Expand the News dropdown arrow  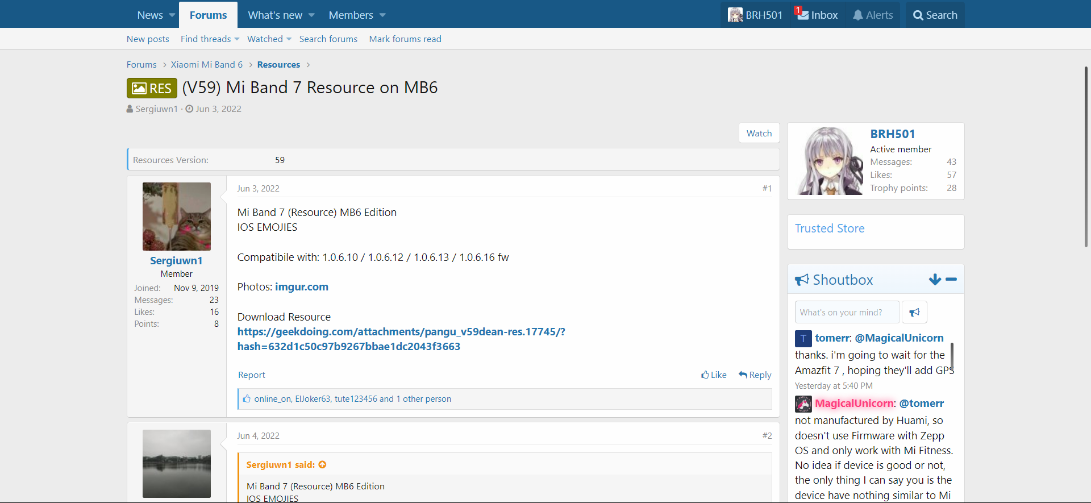click(x=172, y=15)
